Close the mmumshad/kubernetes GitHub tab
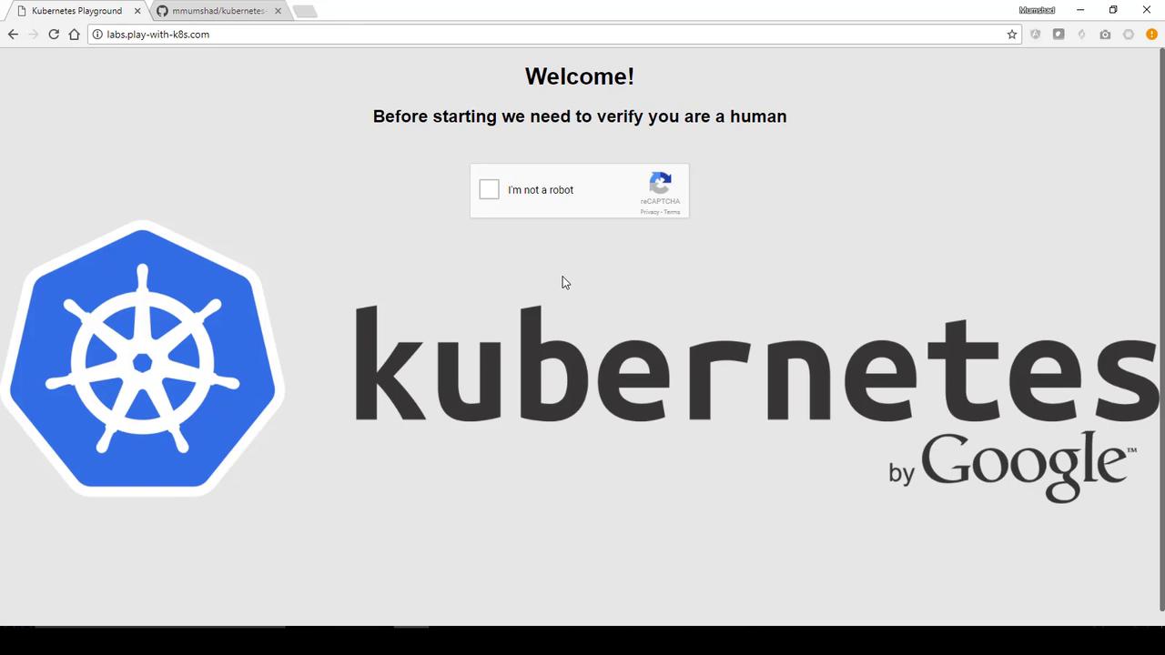The height and width of the screenshot is (655, 1165). [x=278, y=11]
